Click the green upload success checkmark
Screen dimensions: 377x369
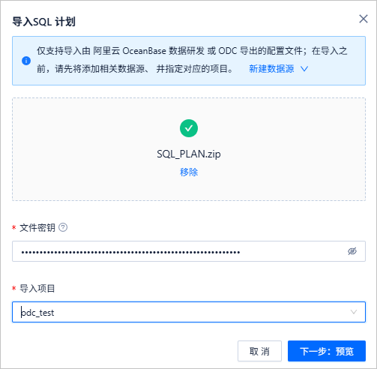189,128
